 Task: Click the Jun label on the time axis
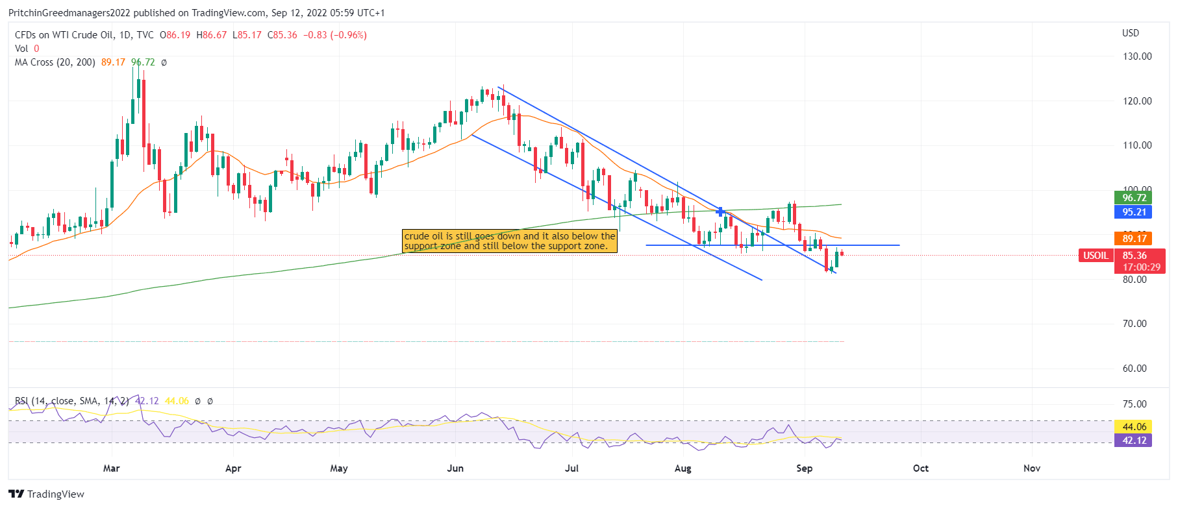(x=455, y=468)
